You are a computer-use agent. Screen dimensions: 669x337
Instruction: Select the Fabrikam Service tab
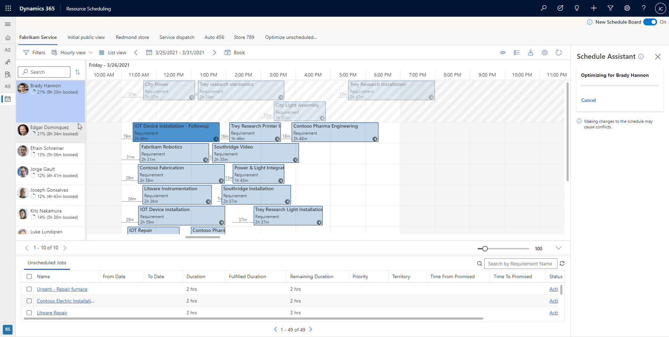point(38,37)
